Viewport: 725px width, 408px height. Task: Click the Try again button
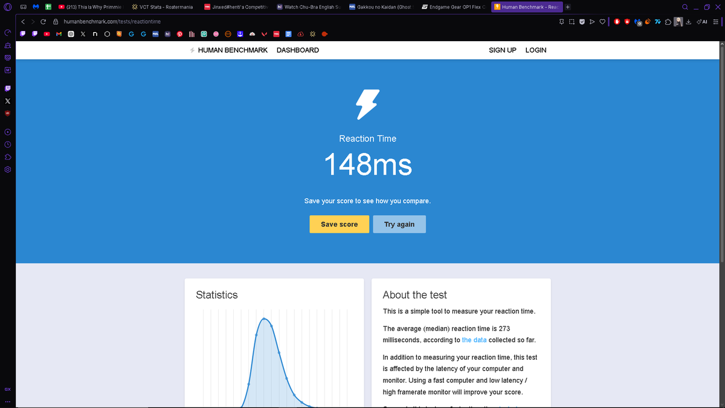coord(399,224)
